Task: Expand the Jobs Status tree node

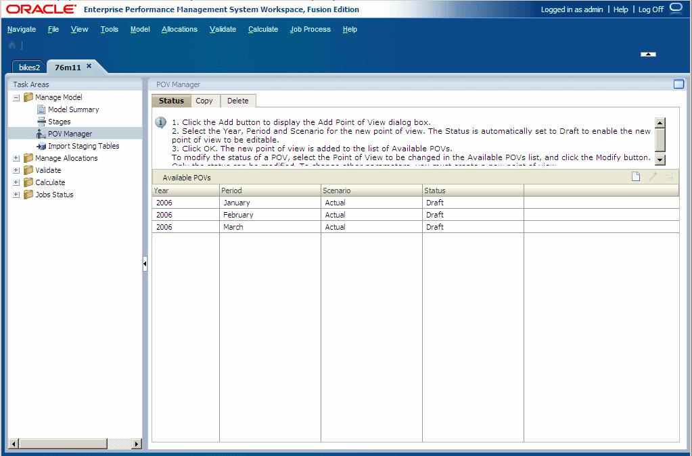Action: 16,194
